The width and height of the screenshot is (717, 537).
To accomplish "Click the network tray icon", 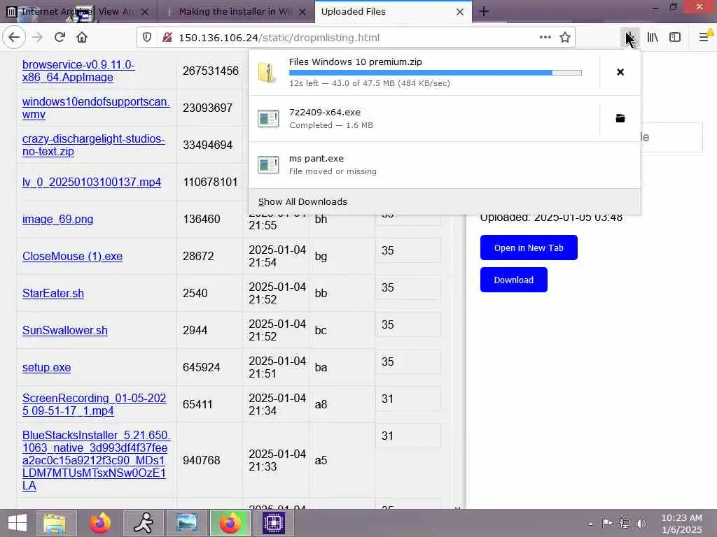I will point(624,523).
